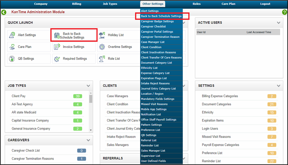Screen dimensions: 288x165
Task: Open Required Settings quick launch icon
Action: tap(57, 59)
